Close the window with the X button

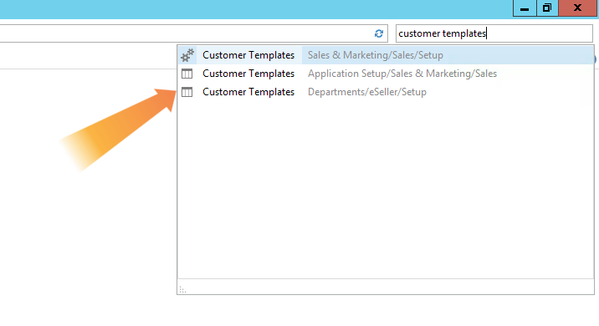pos(577,8)
